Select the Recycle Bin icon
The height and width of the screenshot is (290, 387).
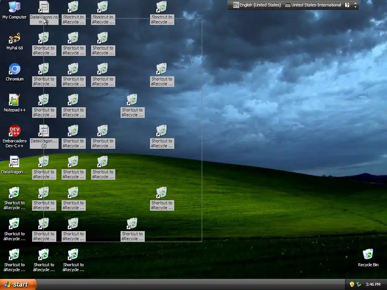point(368,258)
